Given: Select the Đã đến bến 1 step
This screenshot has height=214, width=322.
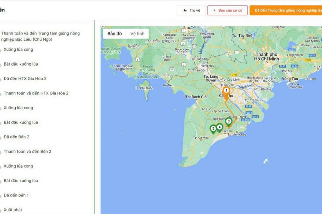Looking at the screenshot, I should pos(16,195).
